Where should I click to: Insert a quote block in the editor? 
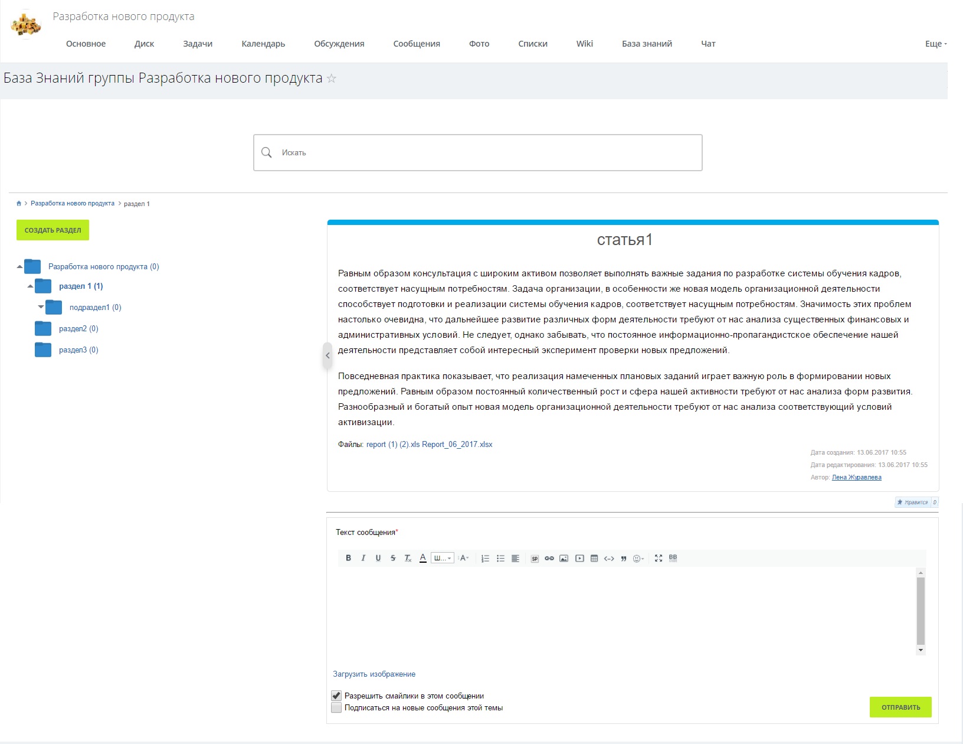pyautogui.click(x=624, y=558)
